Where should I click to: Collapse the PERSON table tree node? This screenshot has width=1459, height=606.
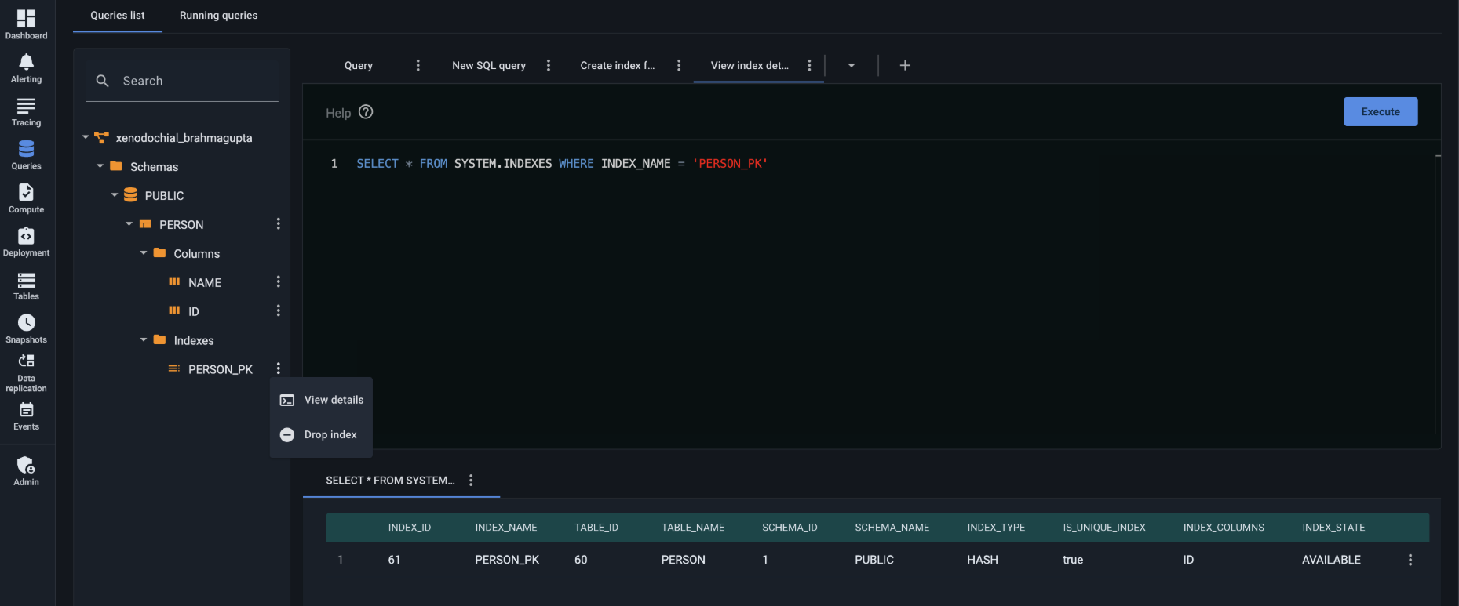click(x=129, y=224)
